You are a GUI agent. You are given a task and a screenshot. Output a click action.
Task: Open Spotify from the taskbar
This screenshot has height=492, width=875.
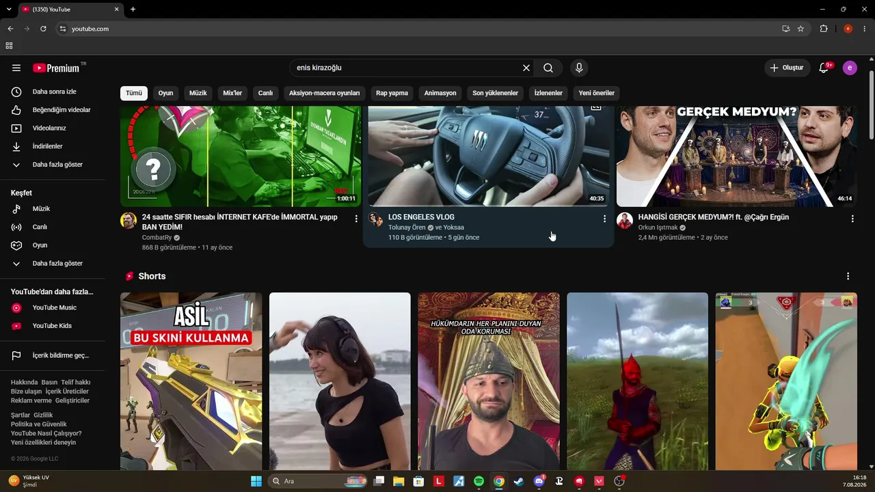tap(479, 481)
